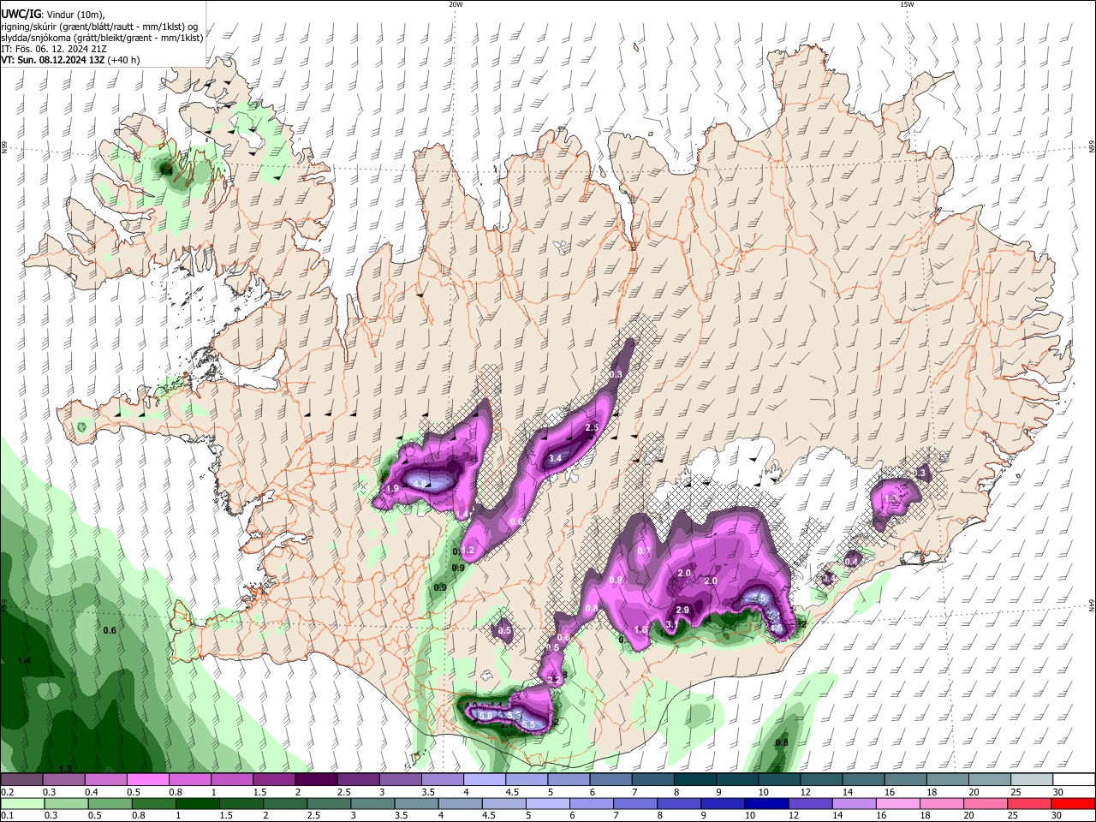Click the 'slydda/snjókoma' legend description line

(x=102, y=38)
